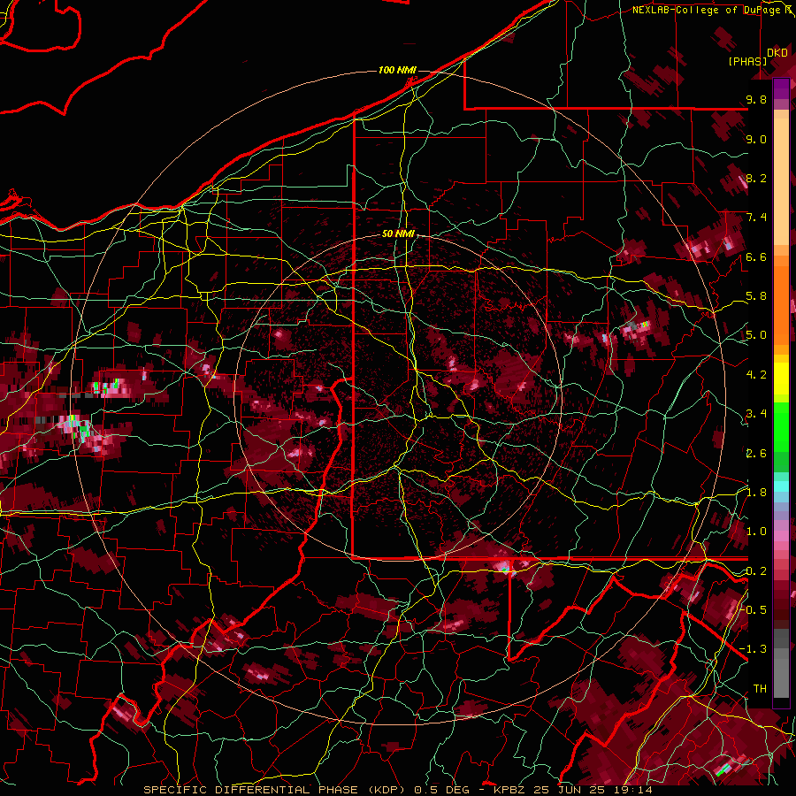Click the -1.3 scale value
This screenshot has width=796, height=796.
pos(754,649)
